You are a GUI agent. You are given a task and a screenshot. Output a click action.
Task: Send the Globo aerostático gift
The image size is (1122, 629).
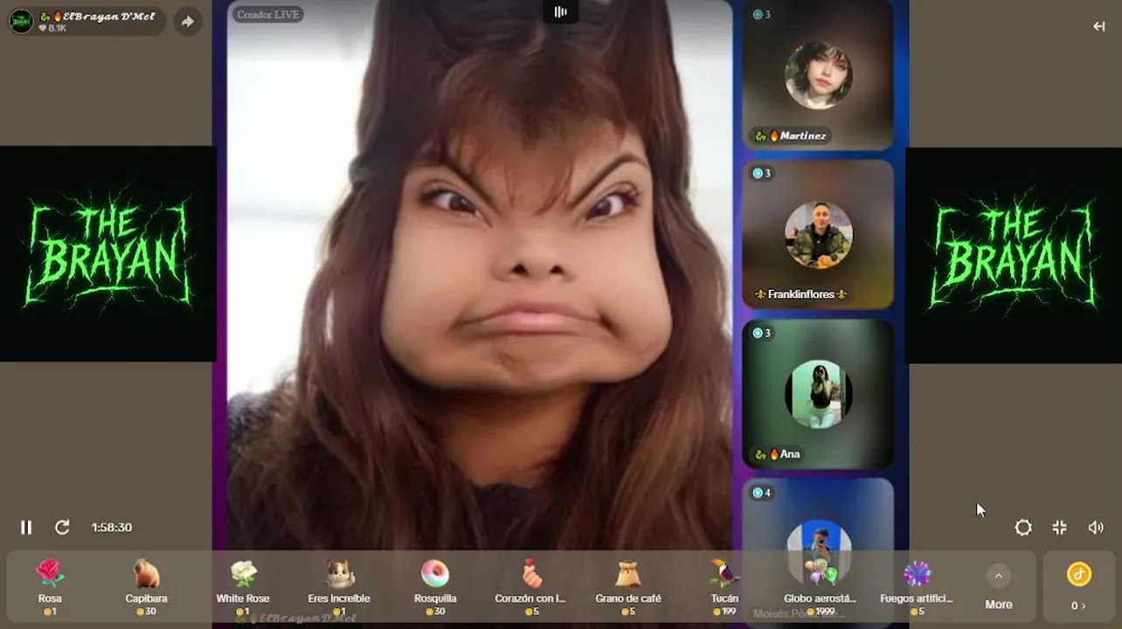(820, 586)
